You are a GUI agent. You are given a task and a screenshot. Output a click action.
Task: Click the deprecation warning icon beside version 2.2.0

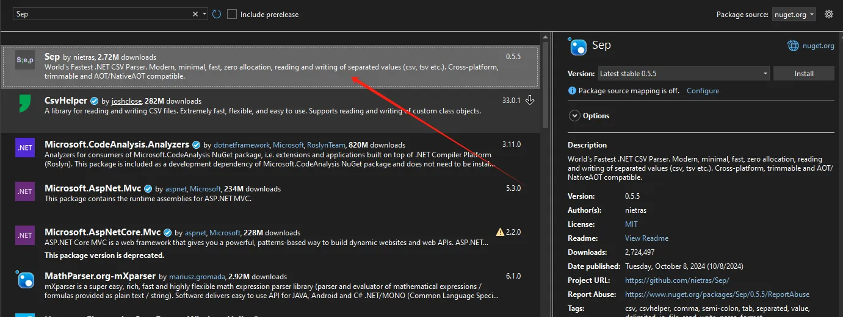(x=501, y=232)
